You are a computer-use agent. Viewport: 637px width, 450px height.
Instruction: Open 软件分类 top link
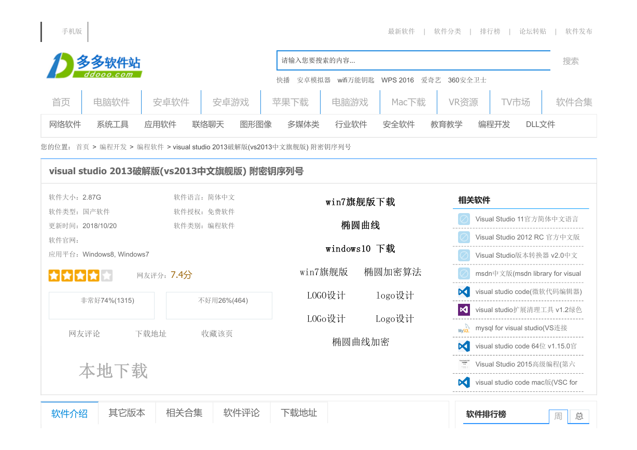click(448, 32)
